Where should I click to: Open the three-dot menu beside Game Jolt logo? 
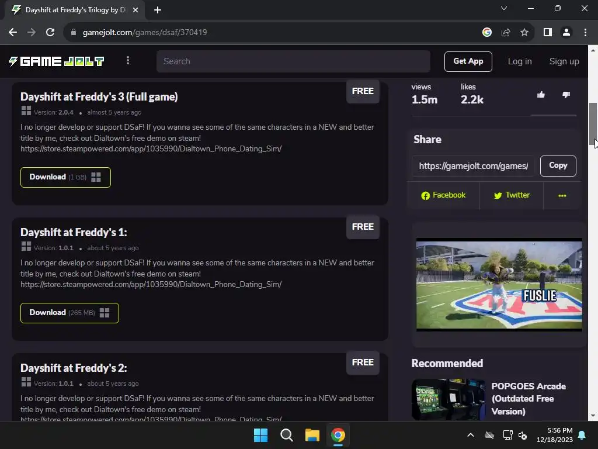pos(128,61)
